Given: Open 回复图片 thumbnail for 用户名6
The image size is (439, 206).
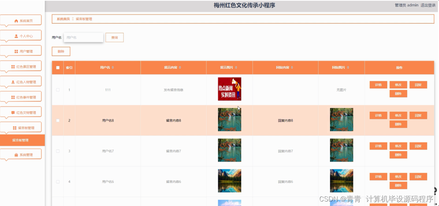Looking at the screenshot, I should click(x=341, y=181).
